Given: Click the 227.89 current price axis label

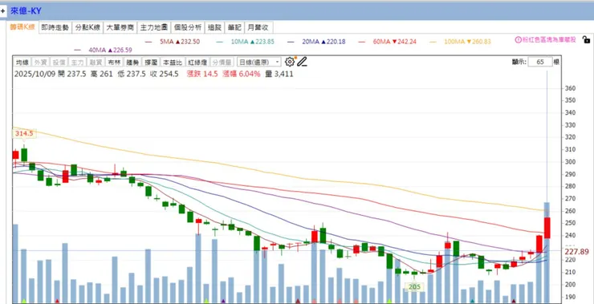Looking at the screenshot, I should coord(576,252).
